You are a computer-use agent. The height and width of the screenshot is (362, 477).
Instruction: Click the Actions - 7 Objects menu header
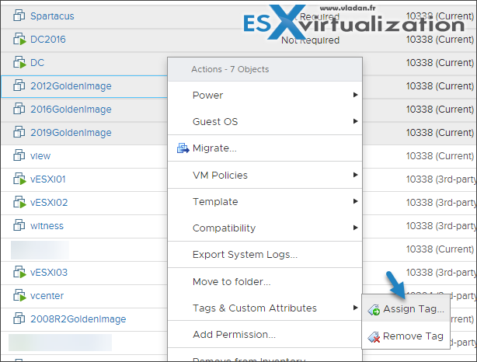pyautogui.click(x=265, y=69)
